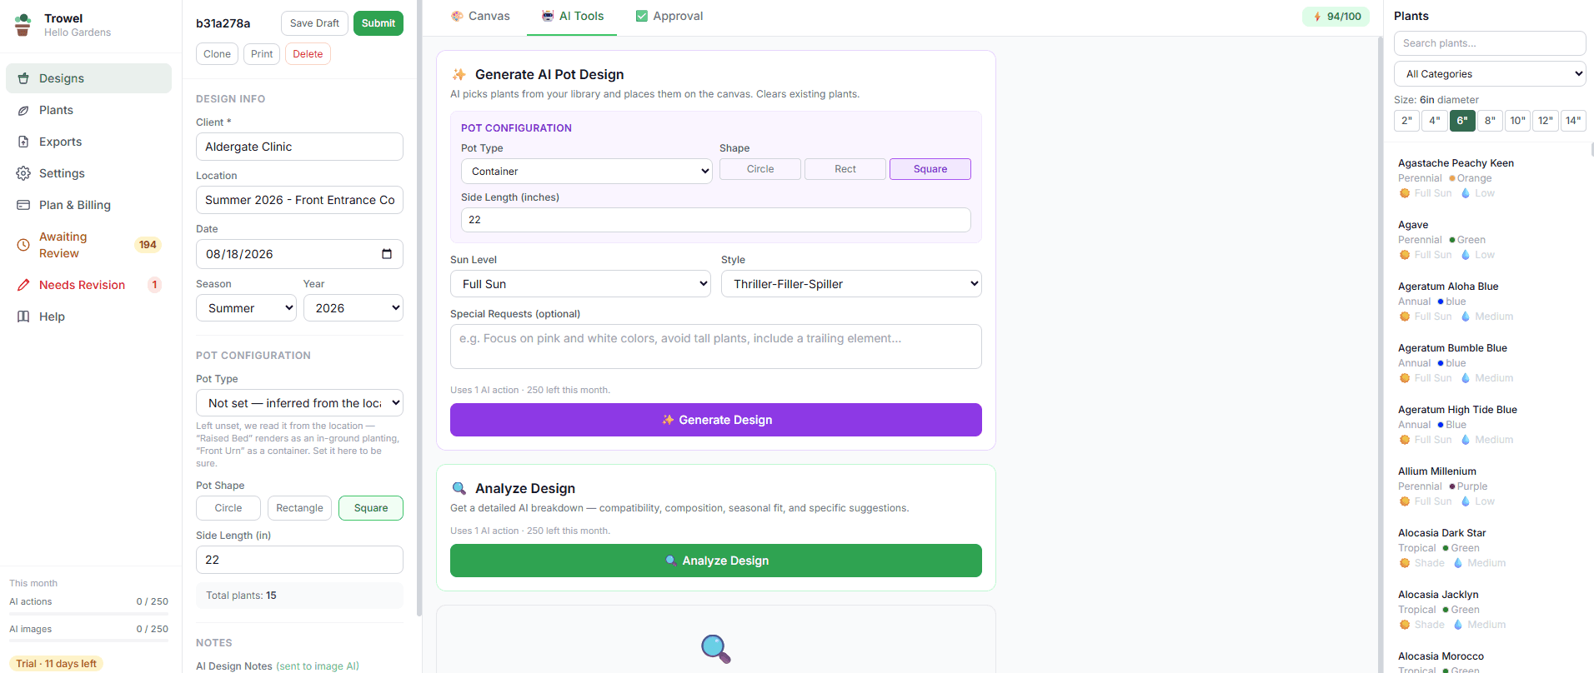1594x673 pixels.
Task: Click the Plan & Billing card icon
Action: tap(23, 205)
